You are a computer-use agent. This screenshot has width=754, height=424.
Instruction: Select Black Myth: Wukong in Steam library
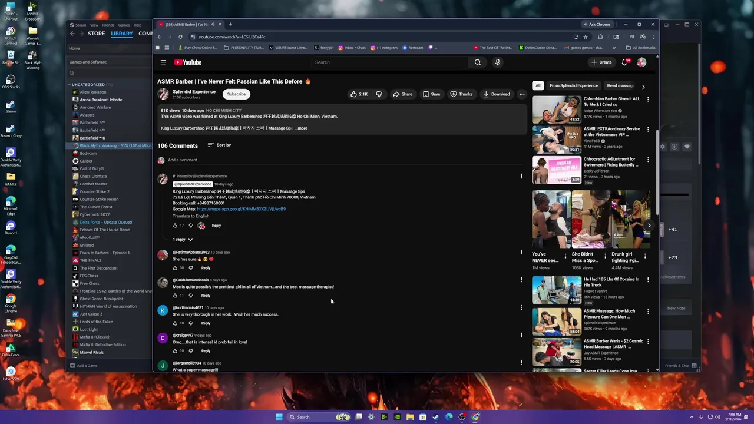(110, 145)
